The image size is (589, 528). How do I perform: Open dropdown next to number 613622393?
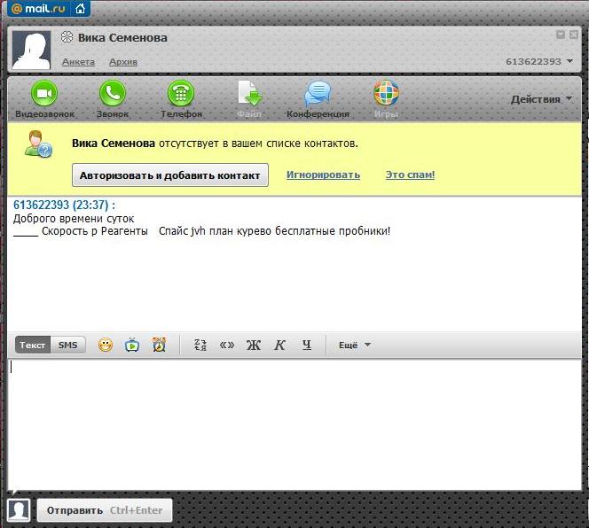click(569, 62)
